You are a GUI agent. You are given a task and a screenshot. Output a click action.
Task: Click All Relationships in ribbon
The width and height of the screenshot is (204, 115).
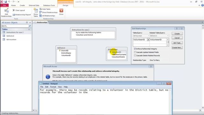point(47,16)
